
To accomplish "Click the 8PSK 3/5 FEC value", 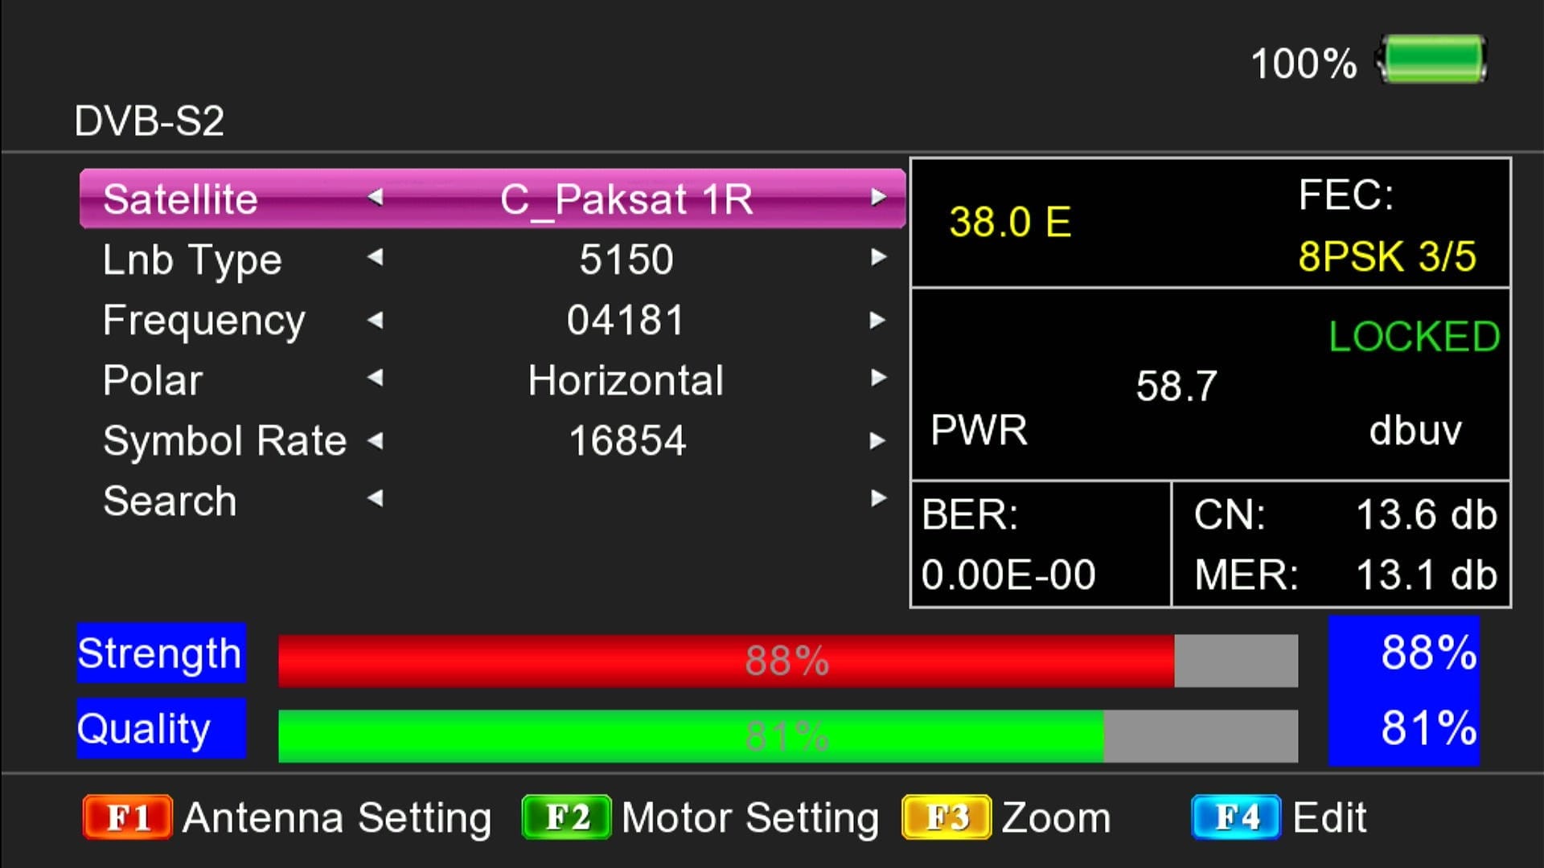I will pos(1387,256).
